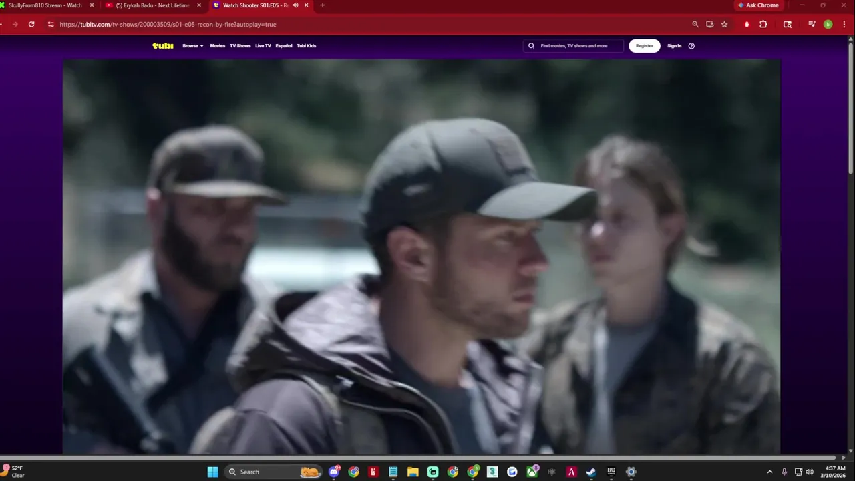Open the TV Shows section
The image size is (855, 481).
(x=240, y=46)
